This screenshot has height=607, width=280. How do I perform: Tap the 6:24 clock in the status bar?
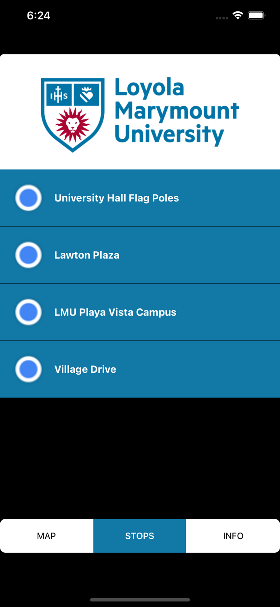[x=39, y=15]
